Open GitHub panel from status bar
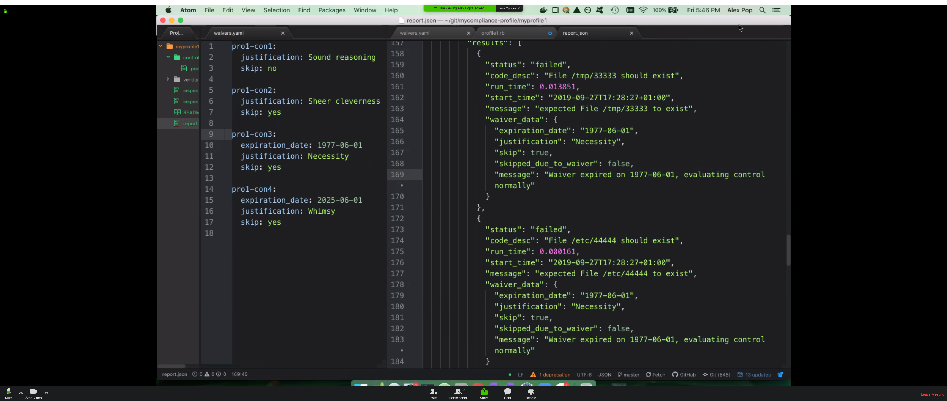Viewport: 947px width, 401px height. (x=684, y=375)
